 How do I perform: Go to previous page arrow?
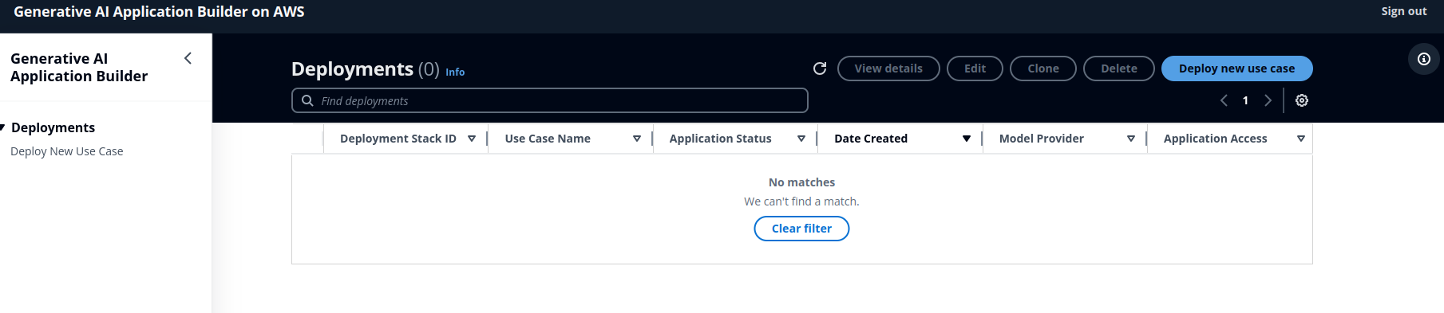[x=1224, y=100]
